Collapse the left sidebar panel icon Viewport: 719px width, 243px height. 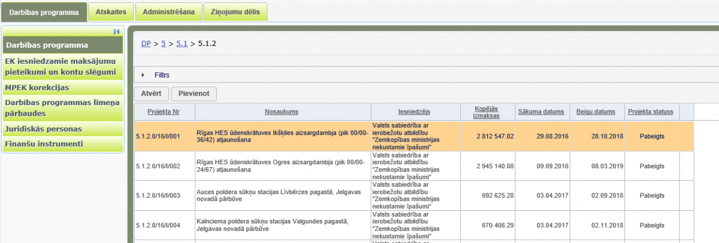point(117,32)
